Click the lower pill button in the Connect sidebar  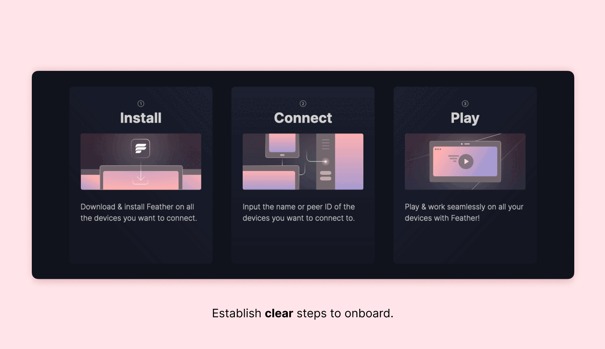point(326,179)
